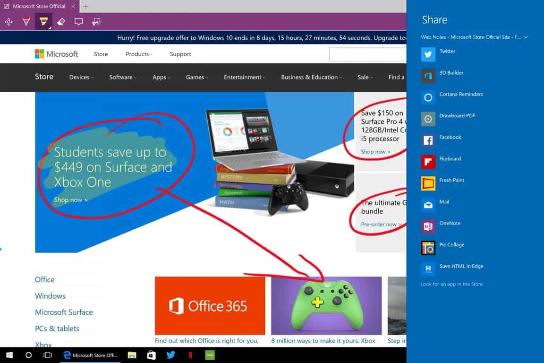
Task: Open Task View on the taskbar
Action: click(48, 355)
